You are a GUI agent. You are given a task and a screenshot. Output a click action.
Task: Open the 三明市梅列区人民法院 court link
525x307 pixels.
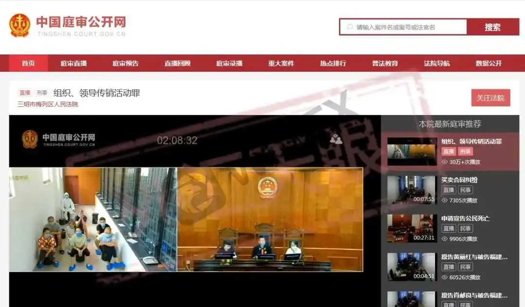click(48, 104)
